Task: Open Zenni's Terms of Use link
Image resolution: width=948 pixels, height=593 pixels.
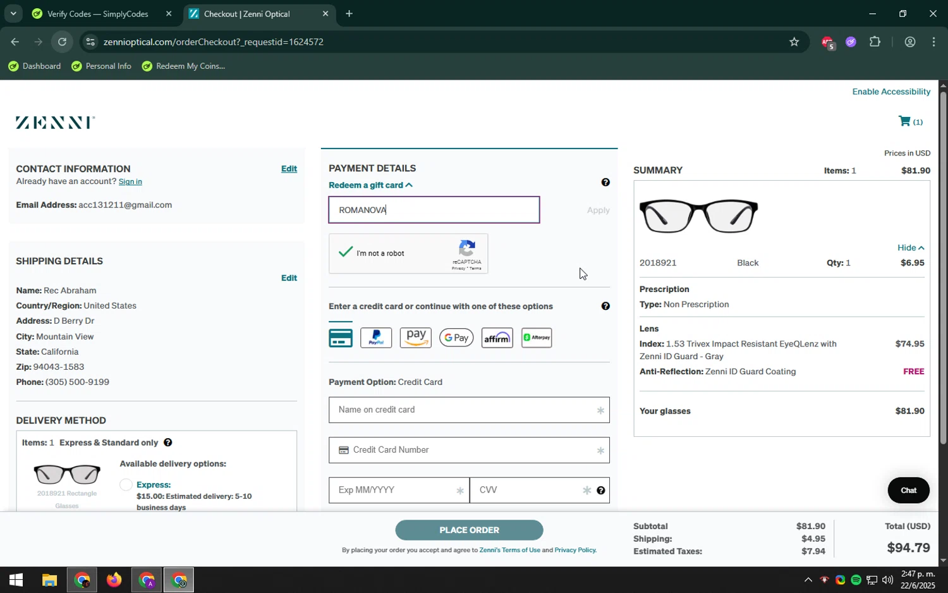Action: (x=509, y=550)
